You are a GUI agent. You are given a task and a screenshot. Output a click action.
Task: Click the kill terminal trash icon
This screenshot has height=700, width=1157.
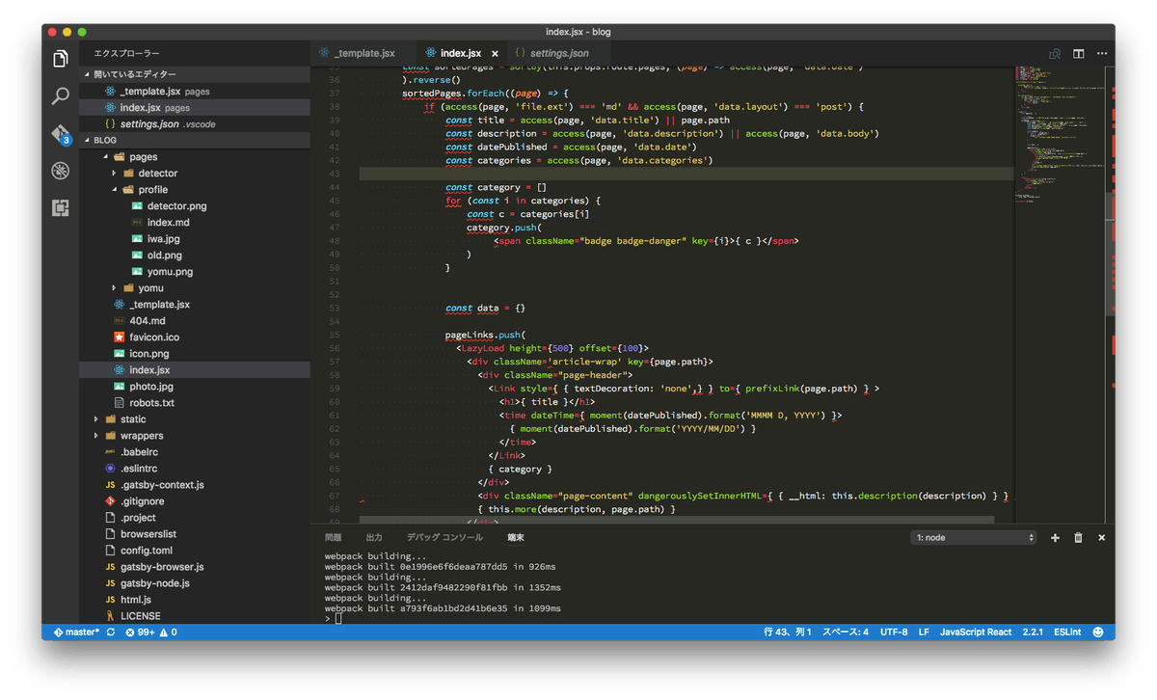tap(1078, 537)
